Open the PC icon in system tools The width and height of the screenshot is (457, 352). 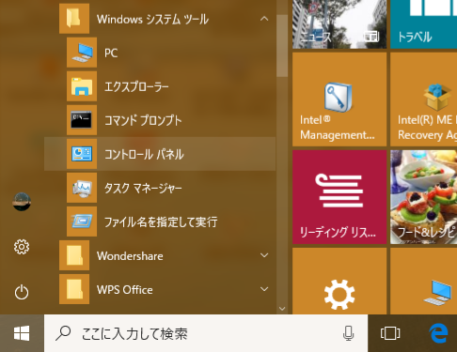coord(82,53)
